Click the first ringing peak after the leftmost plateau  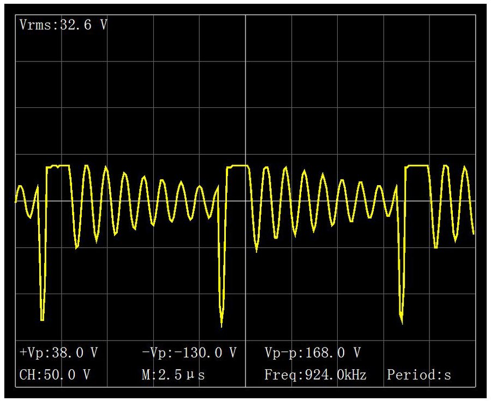tap(86, 165)
